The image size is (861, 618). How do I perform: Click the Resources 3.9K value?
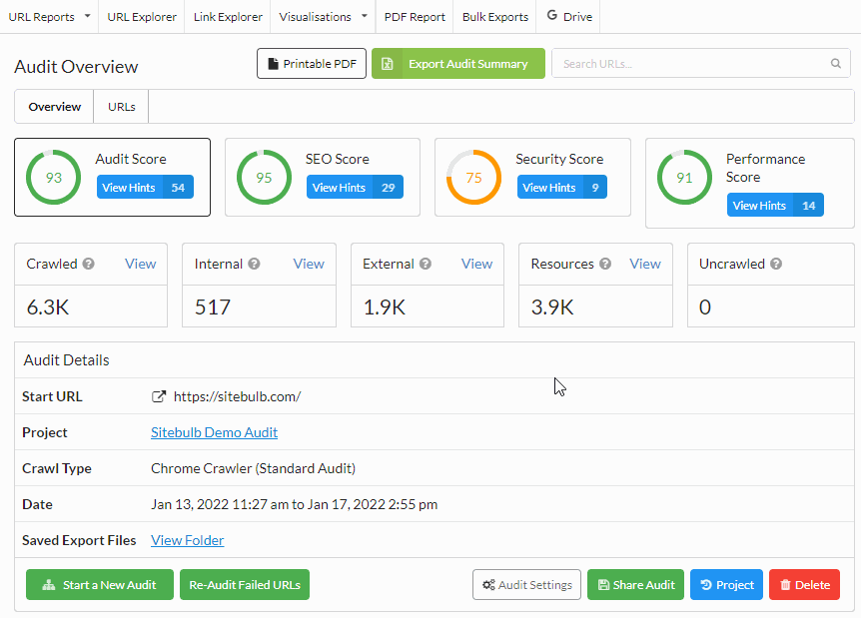point(552,308)
